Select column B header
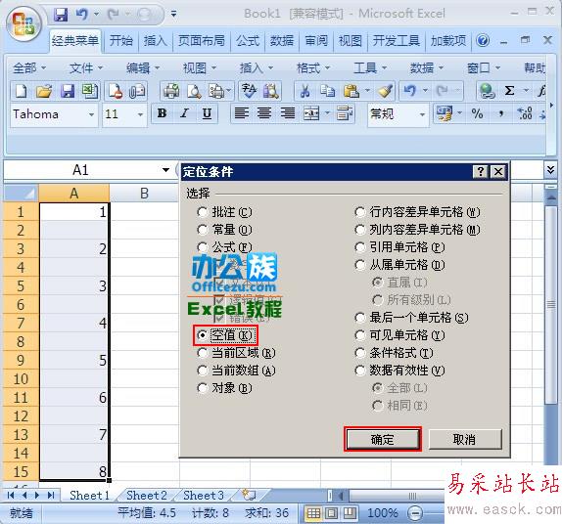The width and height of the screenshot is (562, 524). point(144,194)
